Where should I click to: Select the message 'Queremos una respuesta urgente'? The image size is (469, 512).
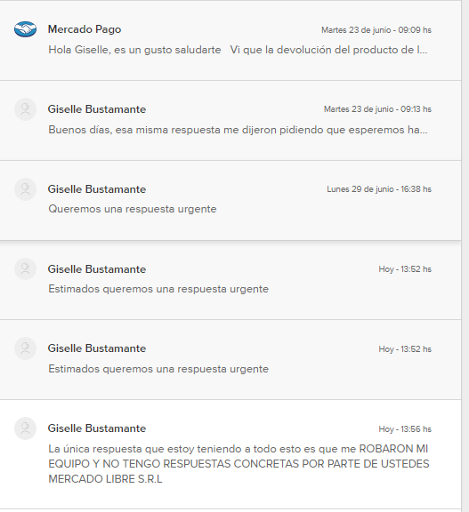coord(133,209)
